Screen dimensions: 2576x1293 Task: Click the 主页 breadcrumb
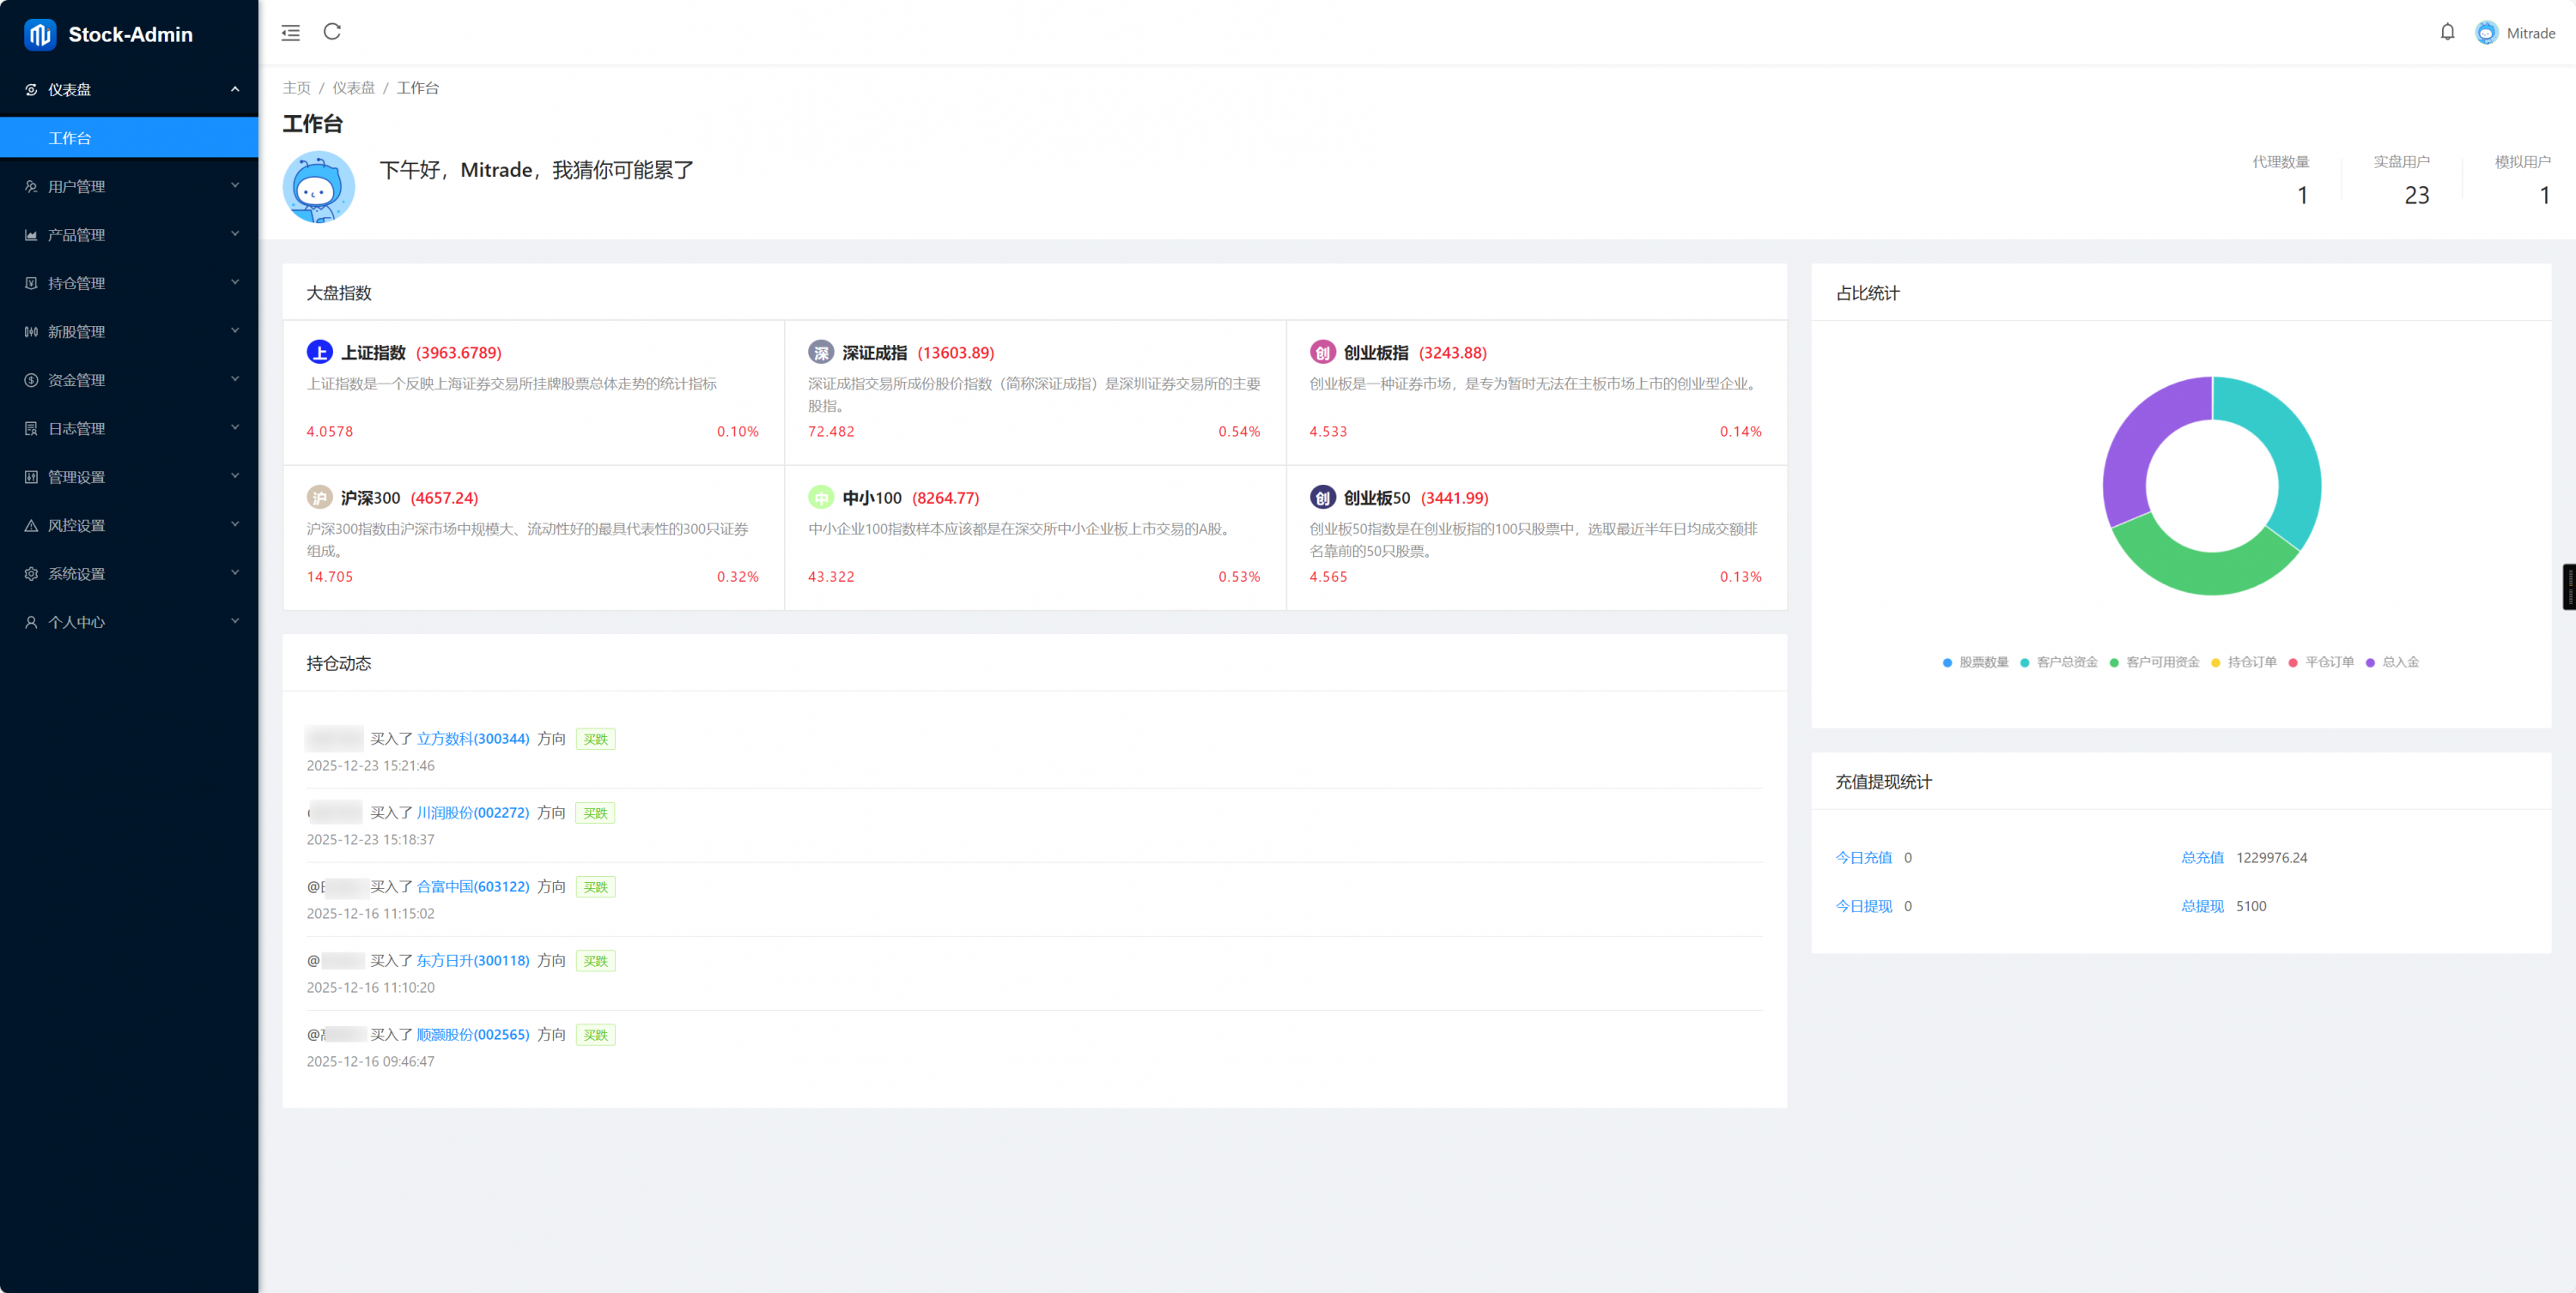pyautogui.click(x=296, y=88)
